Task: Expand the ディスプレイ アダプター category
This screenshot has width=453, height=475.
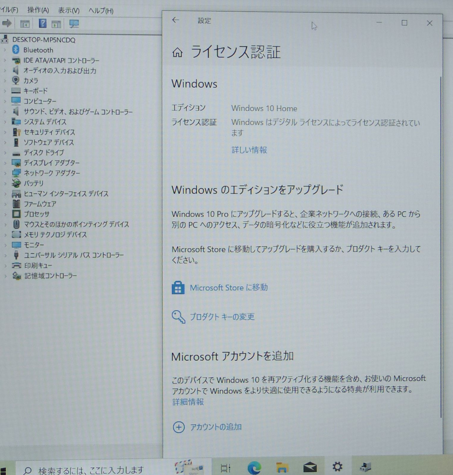Action: click(x=5, y=163)
